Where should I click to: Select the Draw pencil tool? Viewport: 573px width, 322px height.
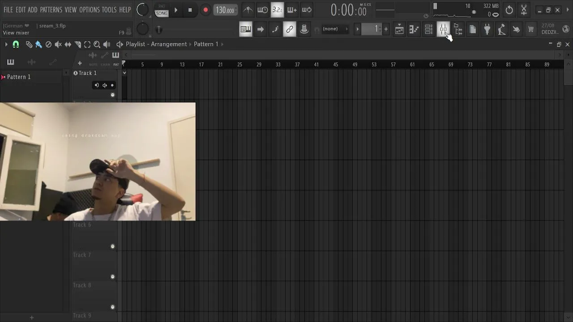(x=29, y=44)
